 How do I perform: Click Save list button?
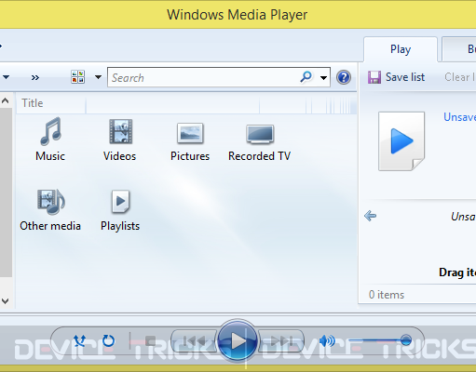397,77
